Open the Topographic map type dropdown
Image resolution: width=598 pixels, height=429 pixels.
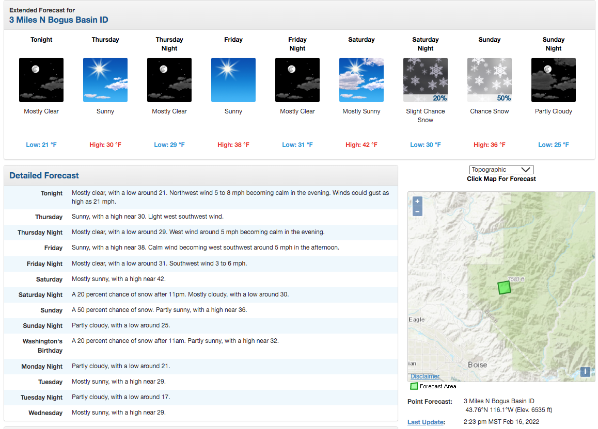(x=501, y=170)
